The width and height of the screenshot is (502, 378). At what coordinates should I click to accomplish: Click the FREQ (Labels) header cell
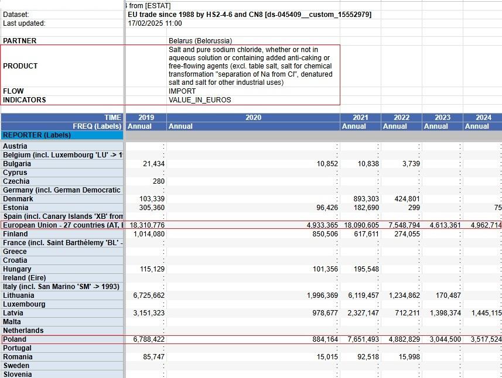click(x=62, y=126)
